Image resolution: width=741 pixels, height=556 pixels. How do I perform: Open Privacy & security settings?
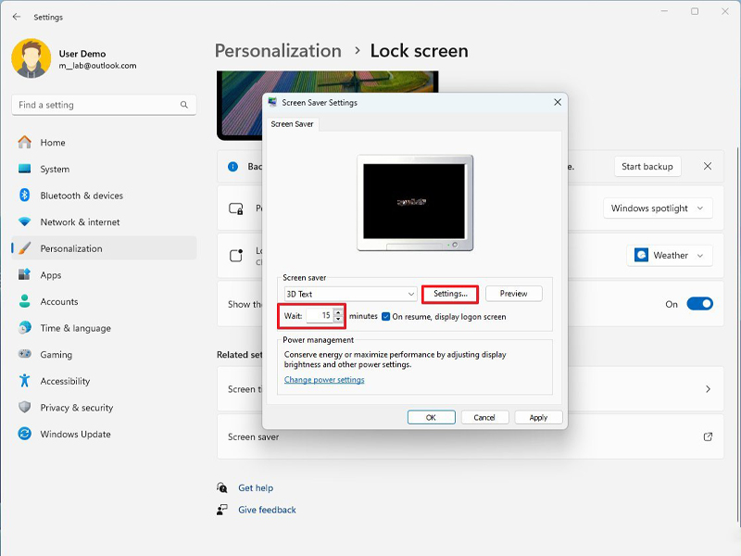point(104,407)
